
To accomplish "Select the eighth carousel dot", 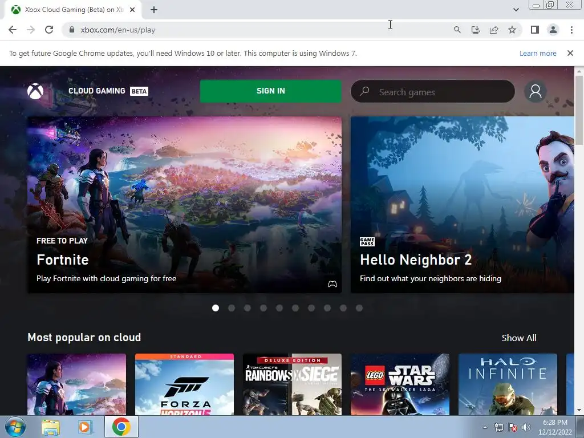I will (x=327, y=308).
